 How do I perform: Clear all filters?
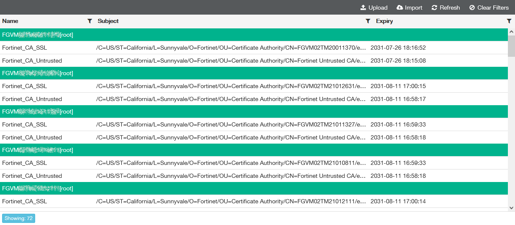489,8
